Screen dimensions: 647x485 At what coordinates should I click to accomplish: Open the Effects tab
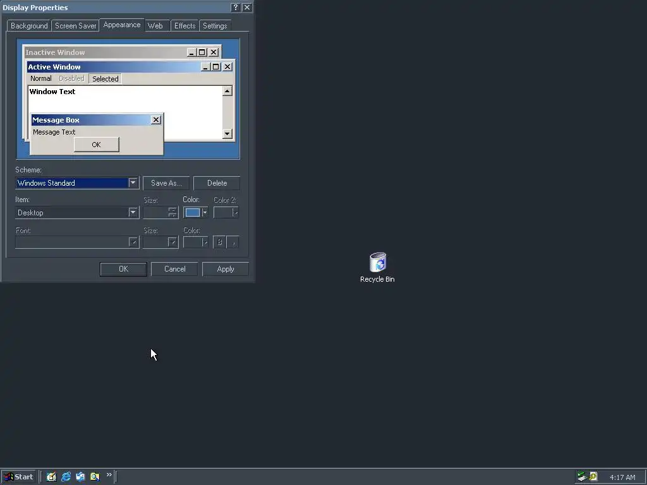point(184,25)
